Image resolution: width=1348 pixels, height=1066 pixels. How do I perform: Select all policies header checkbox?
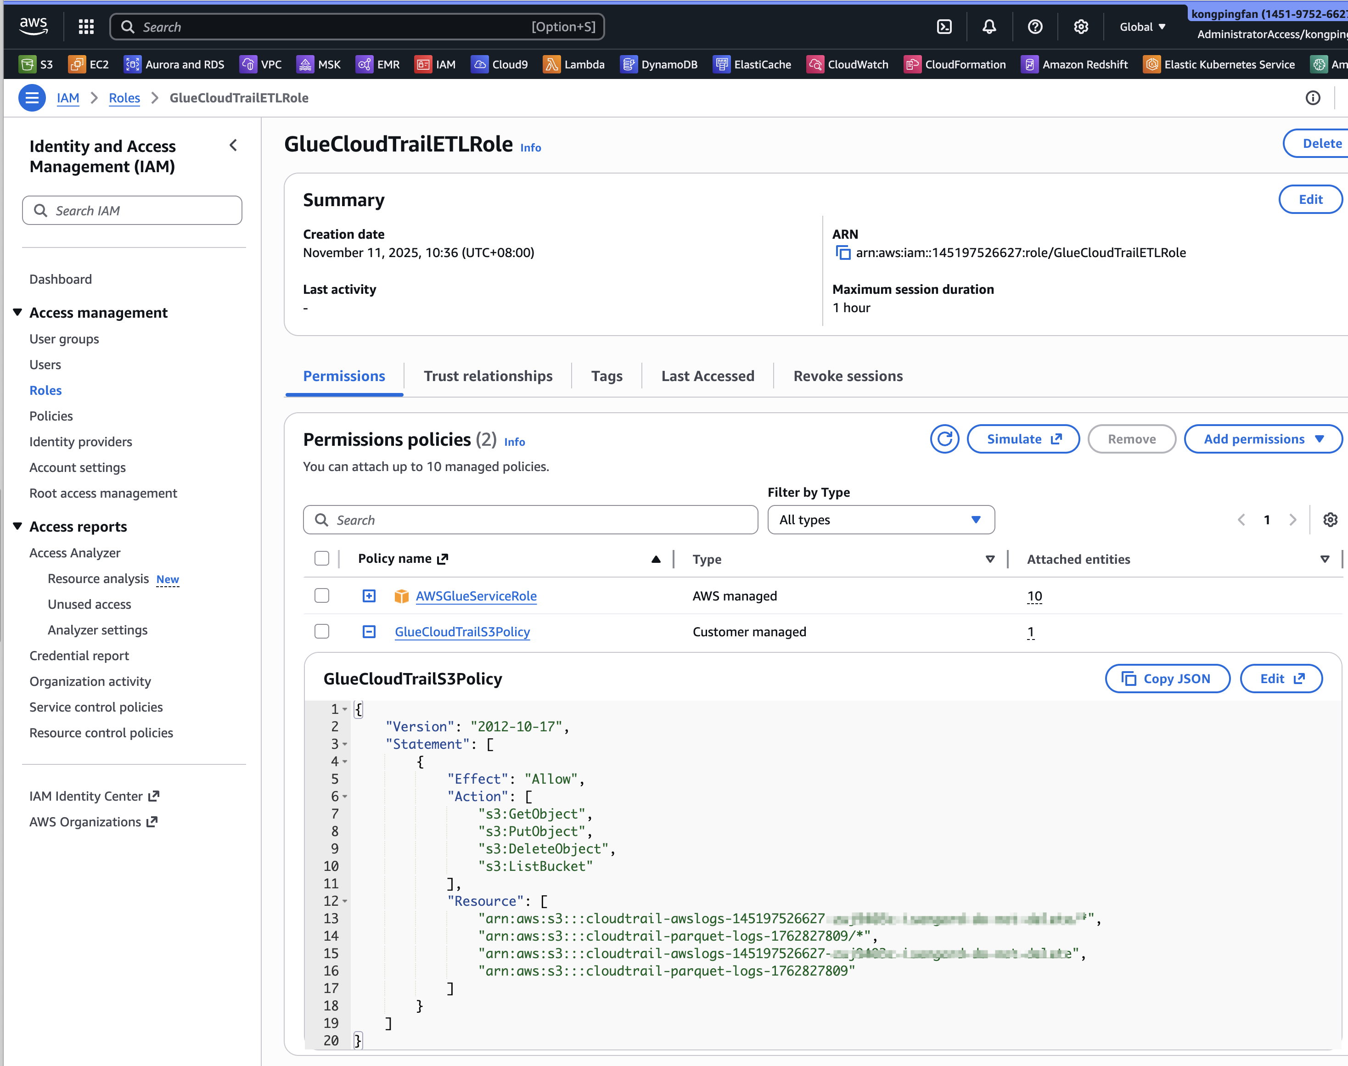tap(322, 559)
